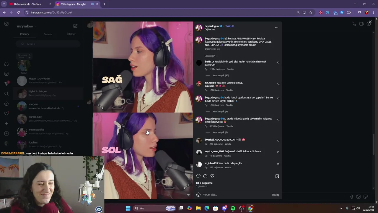
Task: Open Reels icon in left sidebar
Action: click(x=6, y=74)
